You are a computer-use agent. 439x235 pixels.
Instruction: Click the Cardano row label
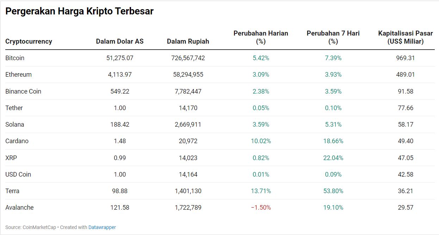point(17,141)
